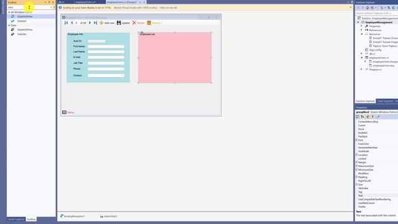Select the ForeColor property row
Viewport: 398px width, 224px height.
coord(377,144)
